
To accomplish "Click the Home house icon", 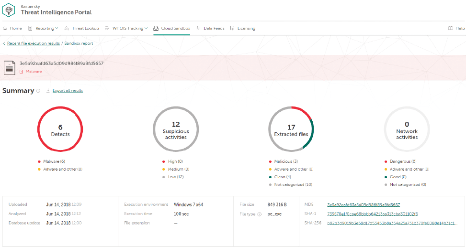I will pos(5,28).
